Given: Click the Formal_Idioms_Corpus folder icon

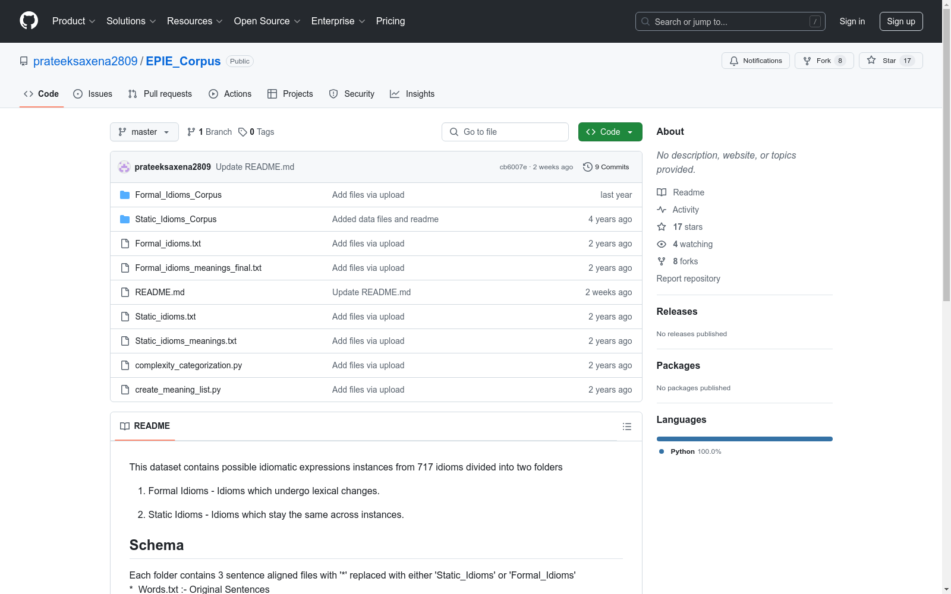Looking at the screenshot, I should [x=125, y=195].
